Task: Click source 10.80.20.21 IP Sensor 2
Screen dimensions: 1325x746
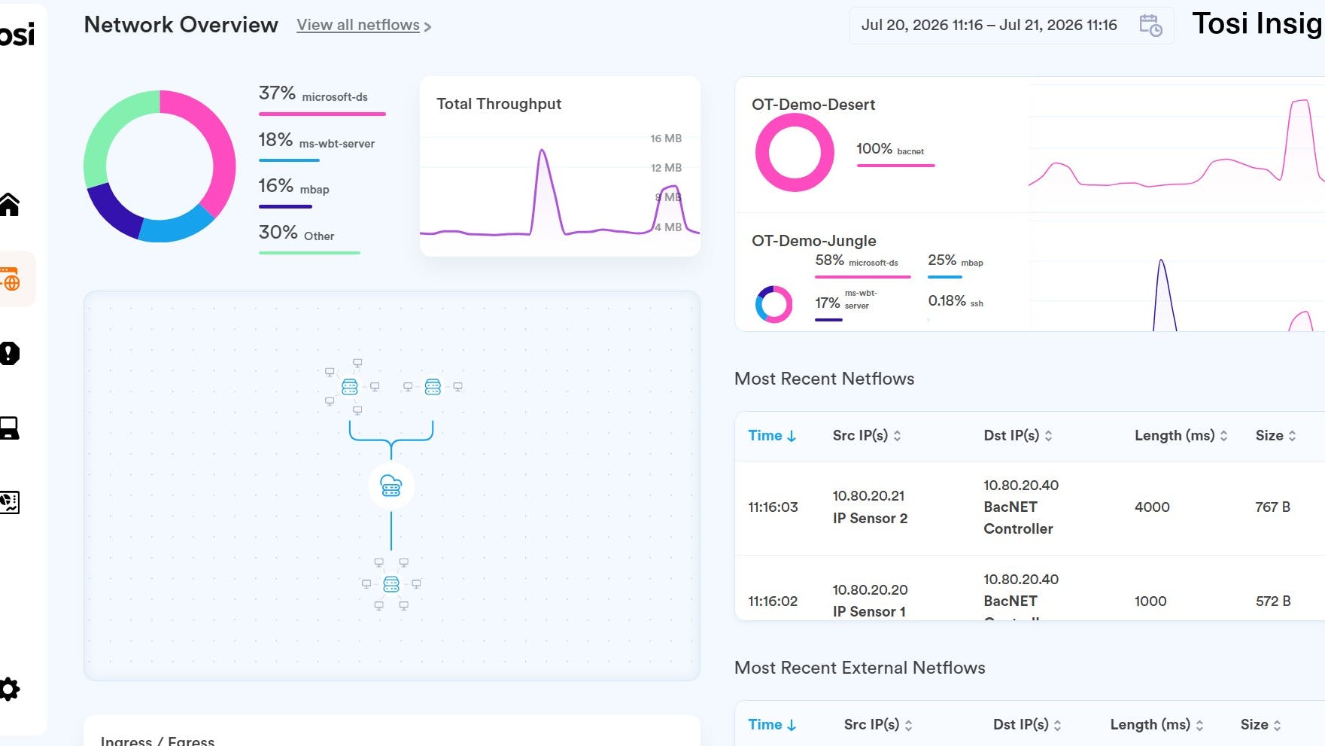Action: 870,507
